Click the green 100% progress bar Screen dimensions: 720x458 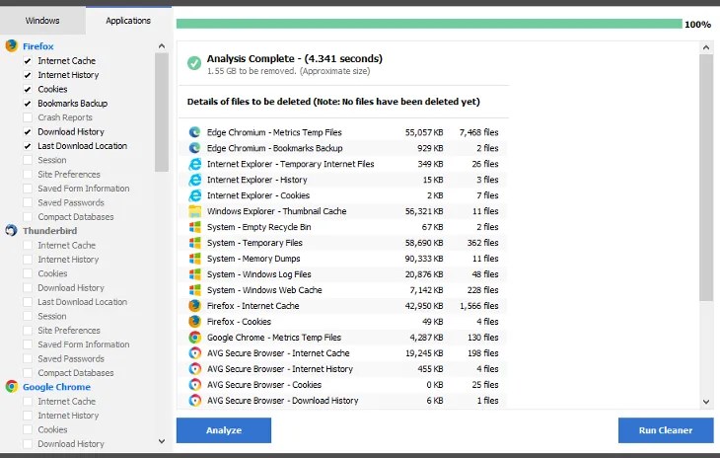429,24
